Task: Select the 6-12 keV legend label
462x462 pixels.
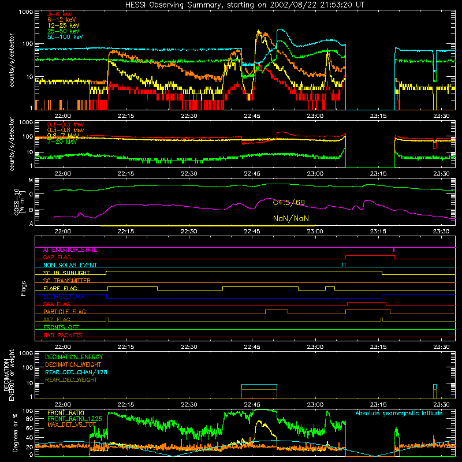Action: 62,20
